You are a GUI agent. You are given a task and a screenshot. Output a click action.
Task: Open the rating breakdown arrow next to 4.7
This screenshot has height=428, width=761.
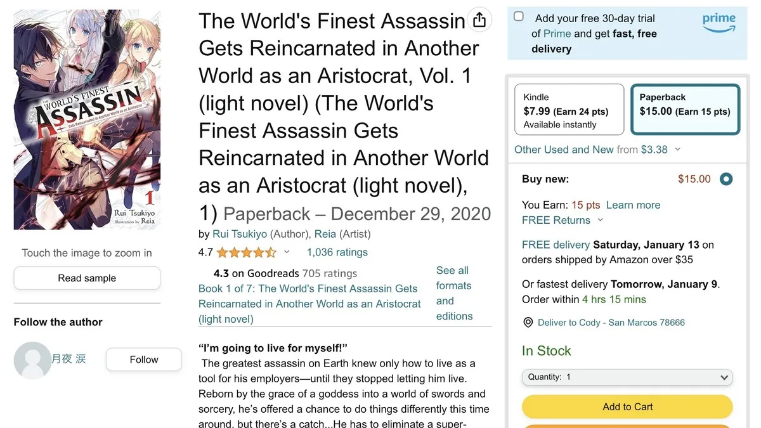click(287, 252)
